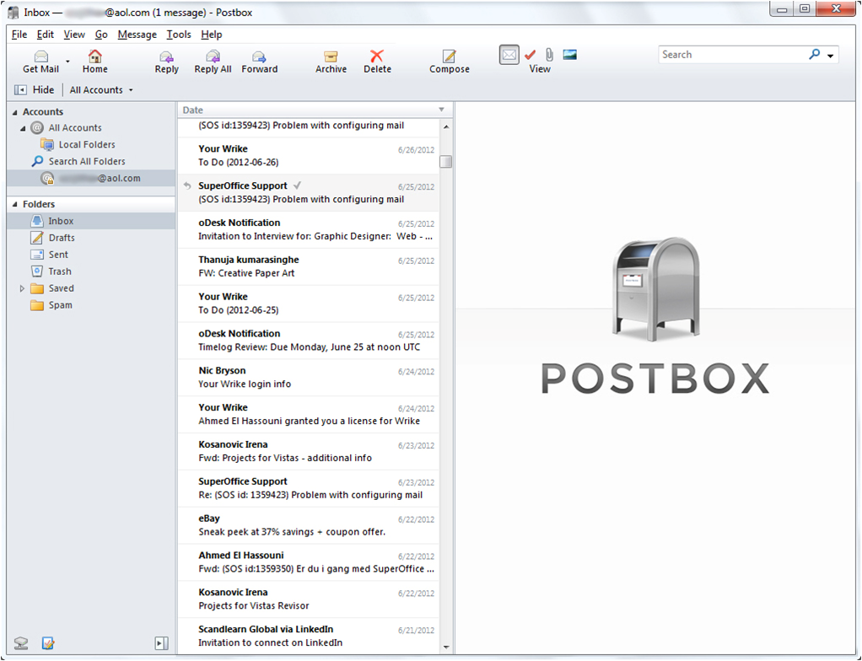The width and height of the screenshot is (862, 661).
Task: Click the Get Mail toolbar icon
Action: click(x=40, y=62)
